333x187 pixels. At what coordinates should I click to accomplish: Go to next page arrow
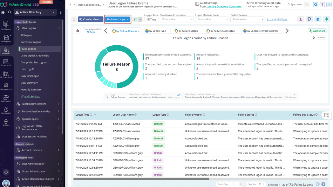[x=323, y=184]
